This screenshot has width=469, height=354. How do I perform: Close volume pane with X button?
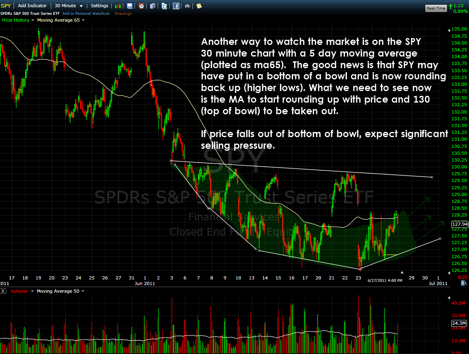coord(3,291)
